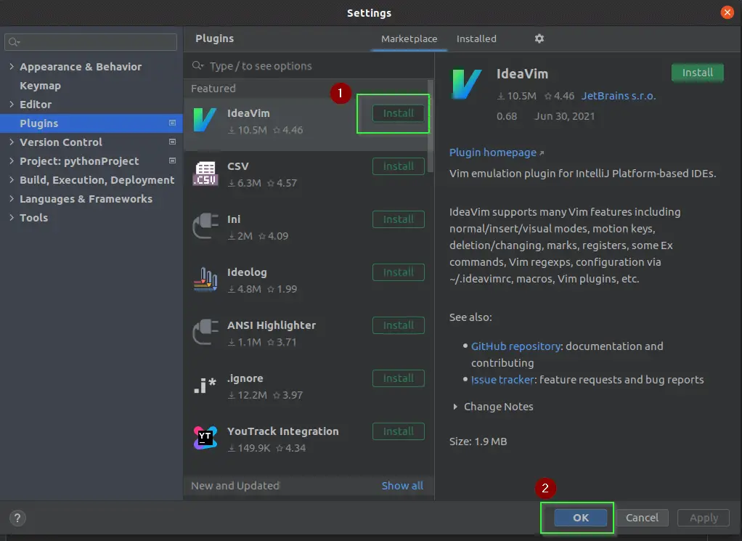Select the YouTrack Integration plugin name
Image resolution: width=742 pixels, height=541 pixels.
(x=283, y=431)
